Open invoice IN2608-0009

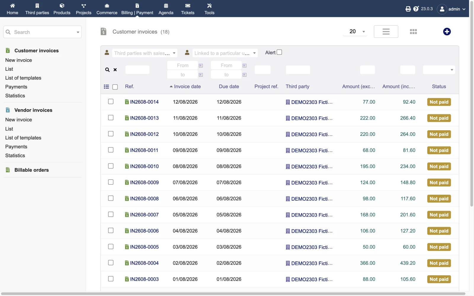coord(144,183)
